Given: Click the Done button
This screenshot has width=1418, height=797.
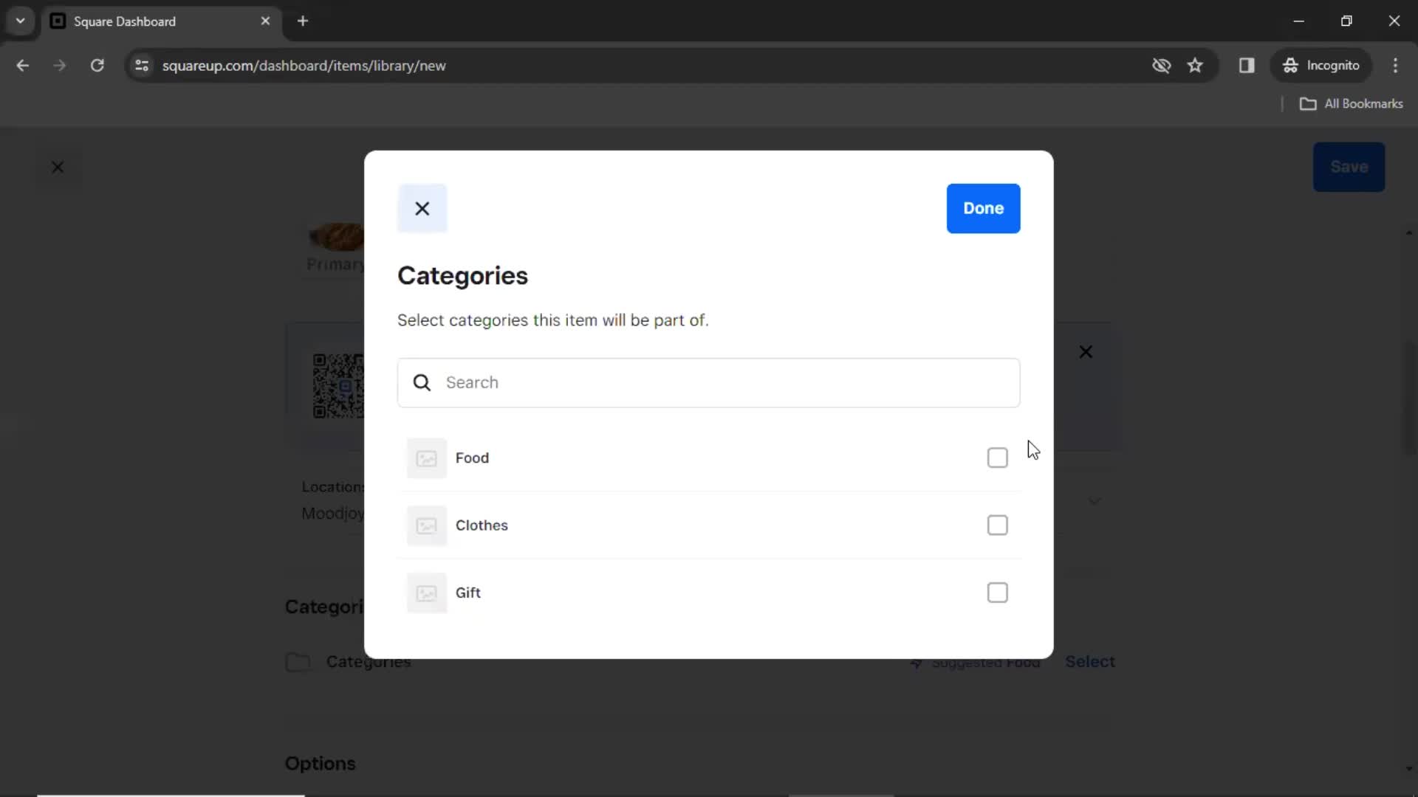Looking at the screenshot, I should [983, 208].
